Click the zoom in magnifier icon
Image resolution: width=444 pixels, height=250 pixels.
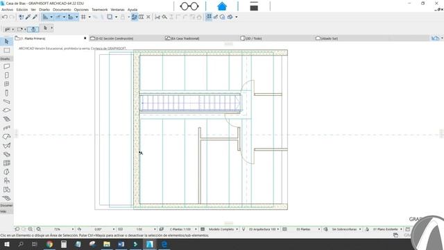click(x=31, y=229)
